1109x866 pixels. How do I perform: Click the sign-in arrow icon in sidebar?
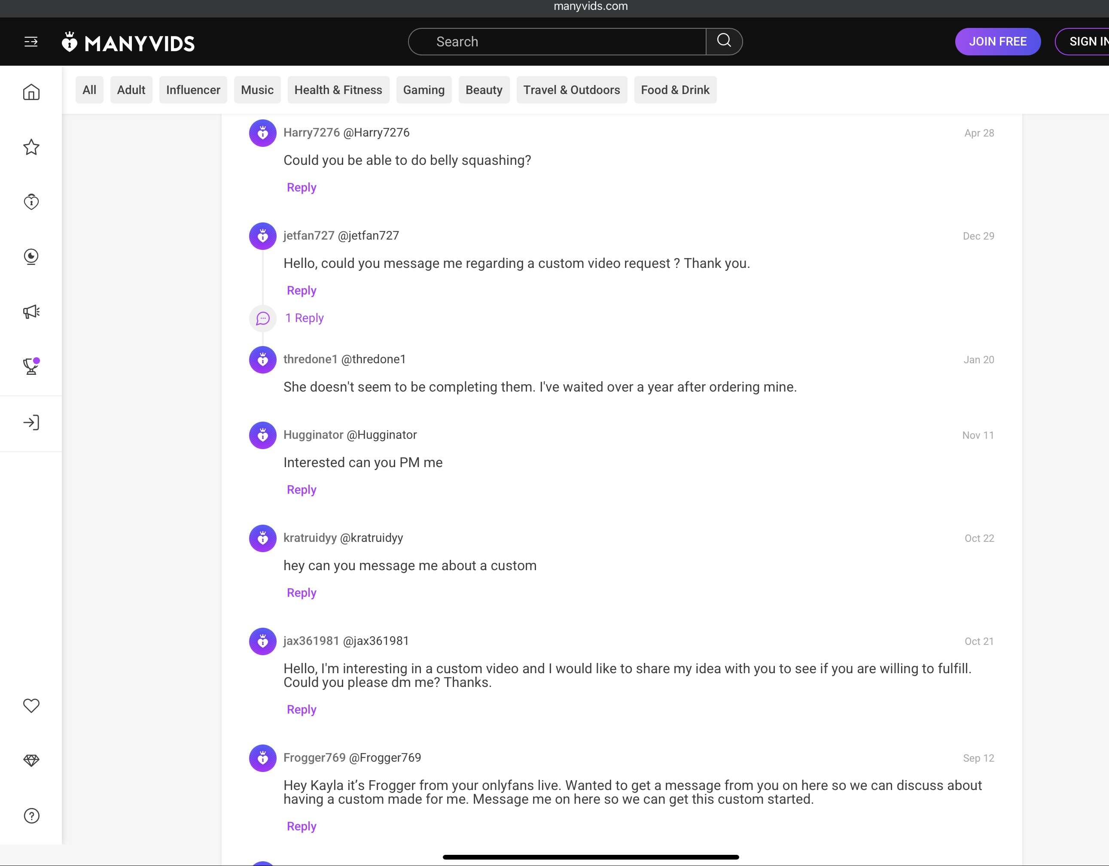pos(31,422)
